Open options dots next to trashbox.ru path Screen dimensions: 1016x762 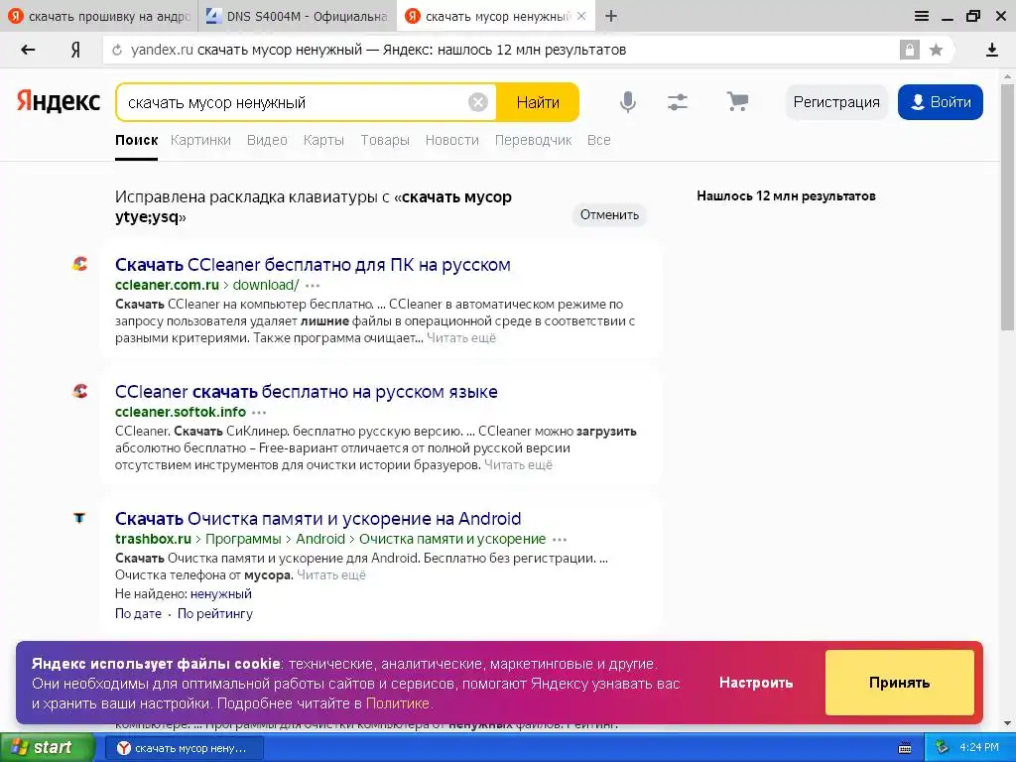tap(560, 539)
